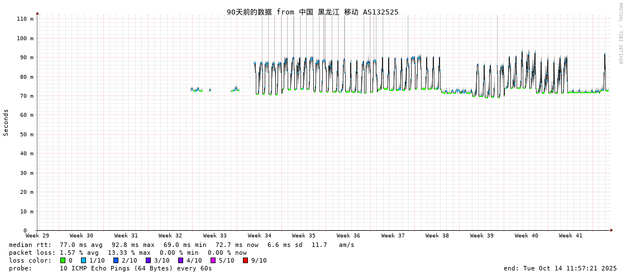Viewport: 626px width, 276px height.
Task: Click the Week 37 axis label
Action: (x=393, y=236)
